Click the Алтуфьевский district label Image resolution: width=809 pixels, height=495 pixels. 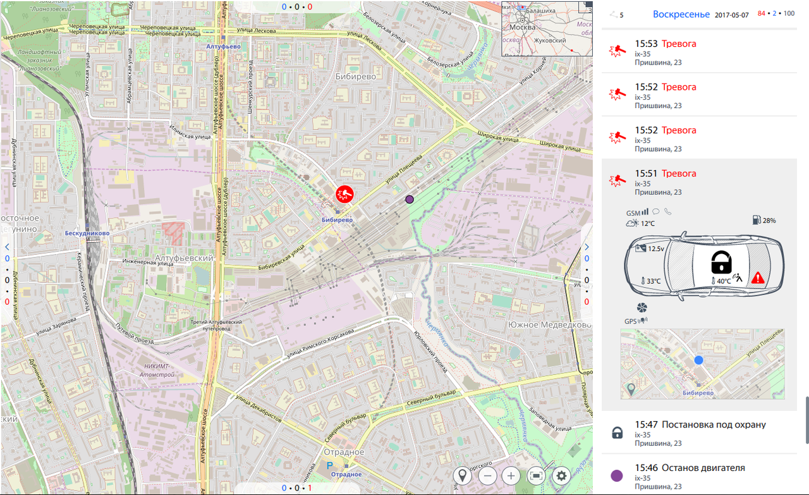184,259
